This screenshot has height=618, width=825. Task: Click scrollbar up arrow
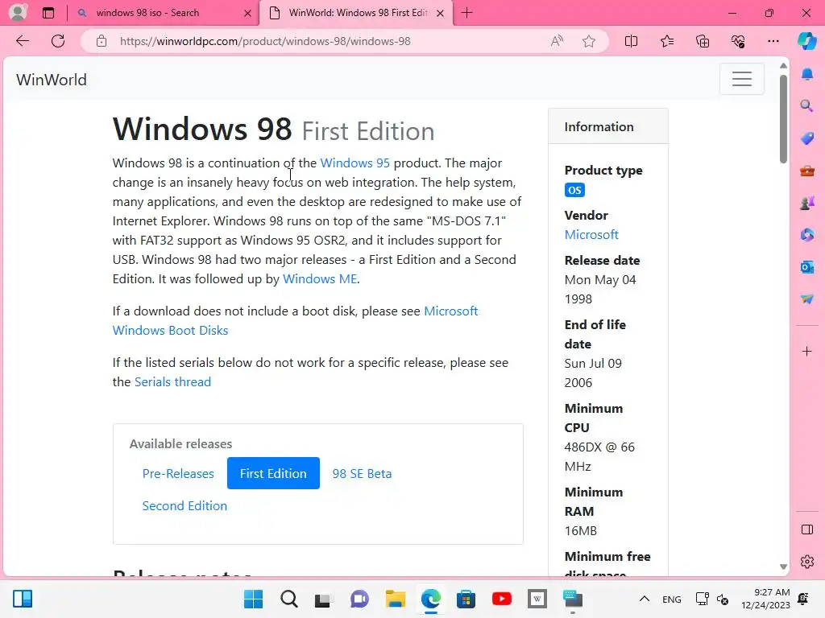coord(783,66)
